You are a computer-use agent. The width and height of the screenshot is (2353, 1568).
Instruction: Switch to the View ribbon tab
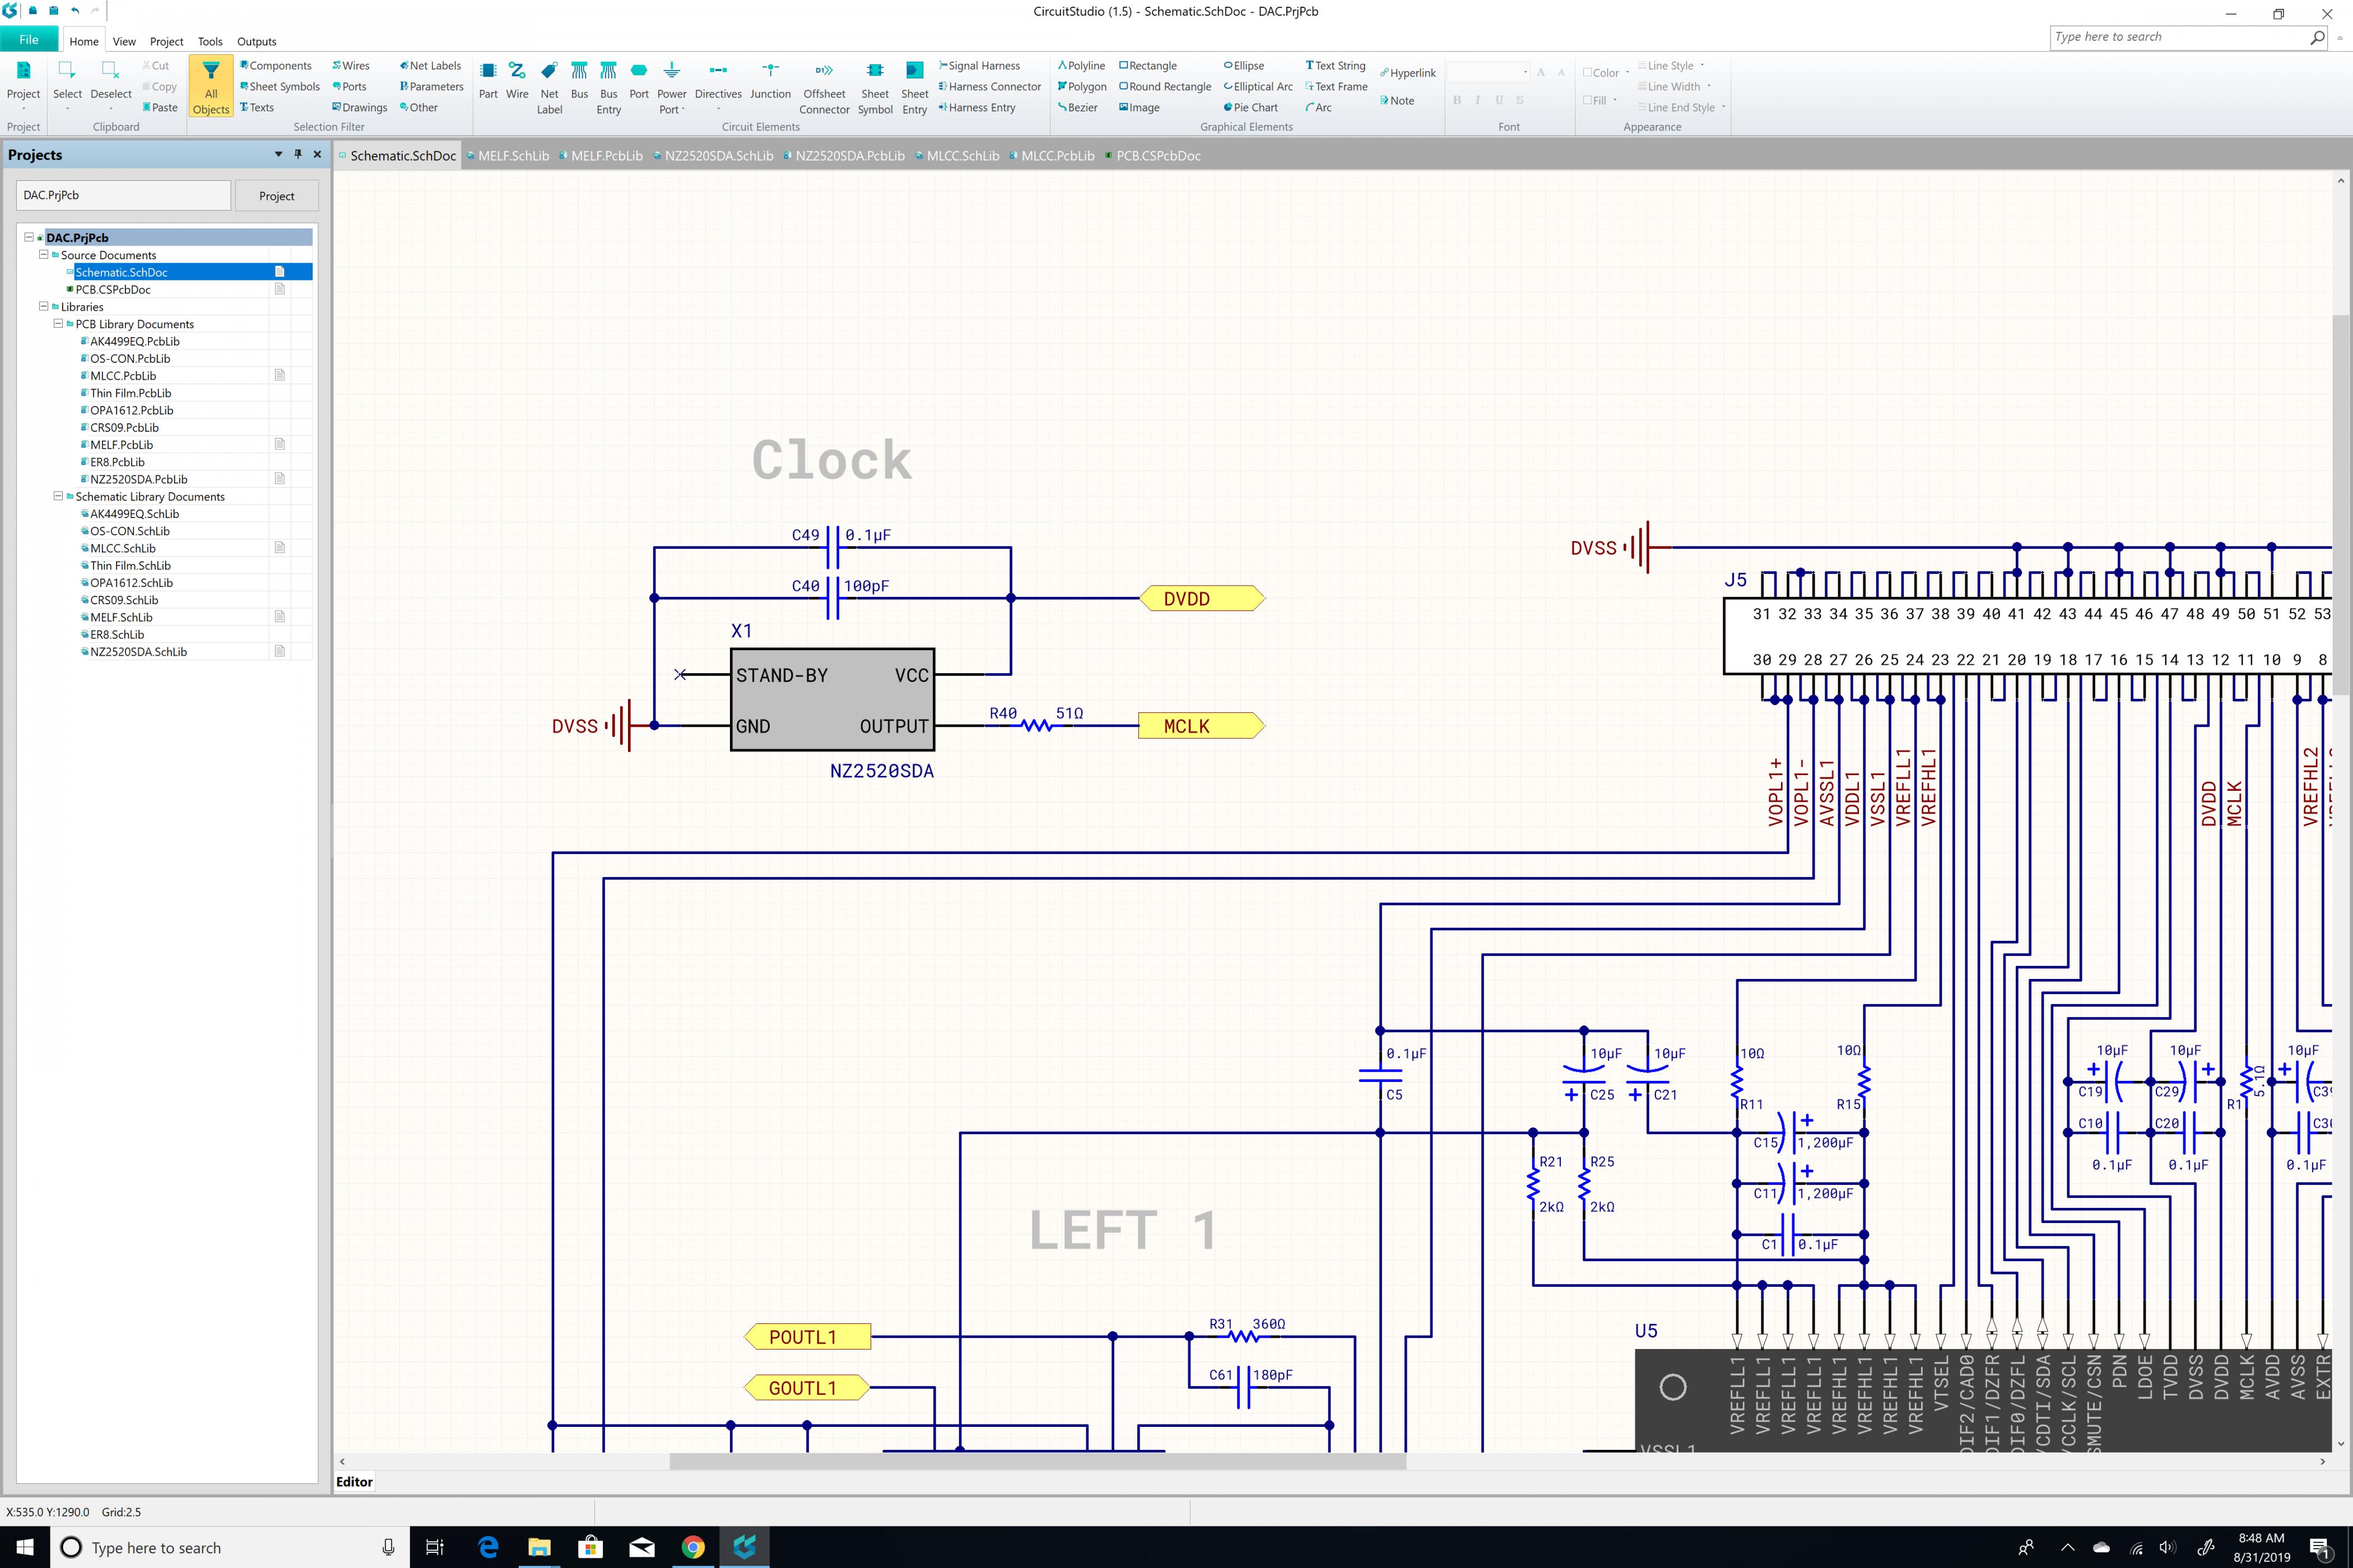pyautogui.click(x=124, y=41)
